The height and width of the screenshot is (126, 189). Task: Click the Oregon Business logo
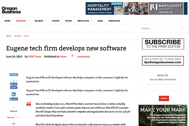coord(11,10)
